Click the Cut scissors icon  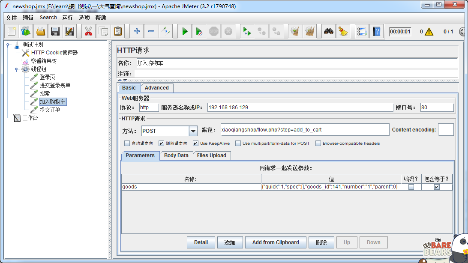(88, 31)
